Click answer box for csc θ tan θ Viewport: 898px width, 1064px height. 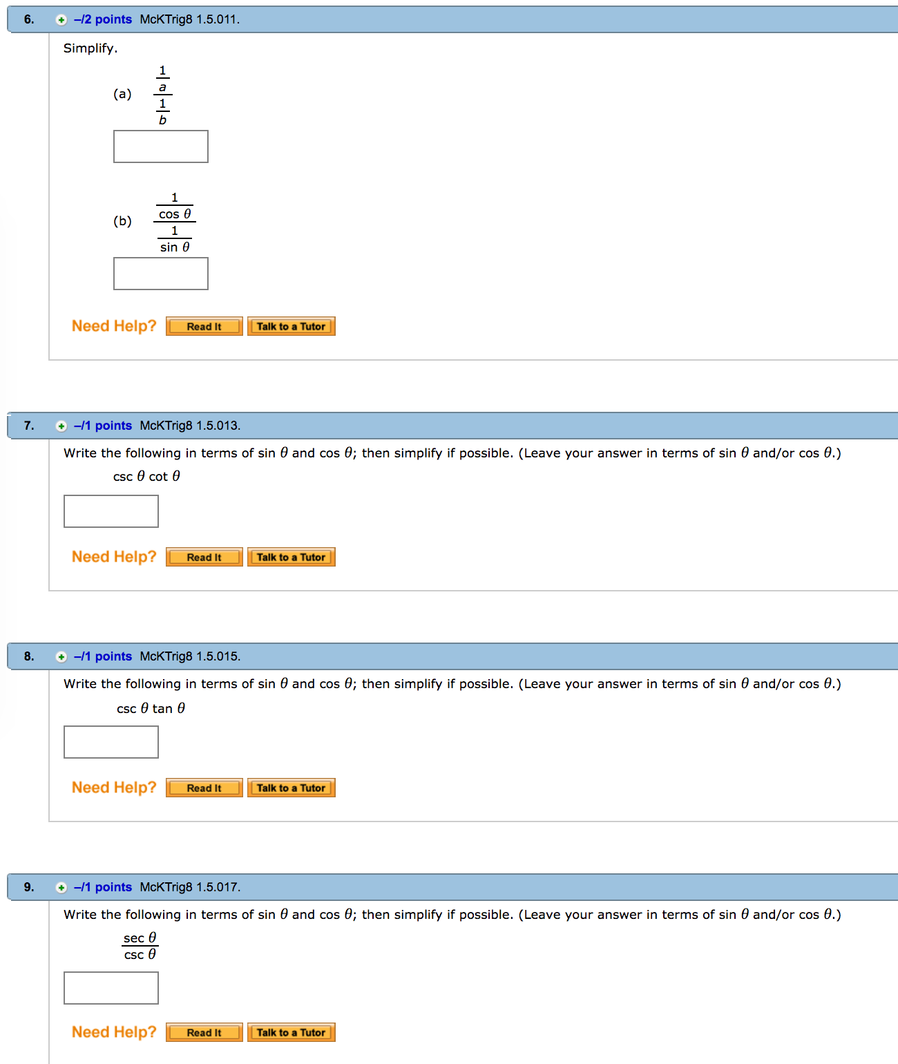pyautogui.click(x=111, y=742)
